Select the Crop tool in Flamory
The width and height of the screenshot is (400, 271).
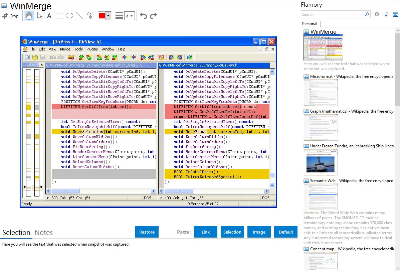pos(10,16)
